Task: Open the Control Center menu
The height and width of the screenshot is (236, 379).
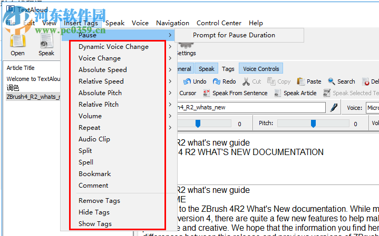Action: tap(219, 23)
